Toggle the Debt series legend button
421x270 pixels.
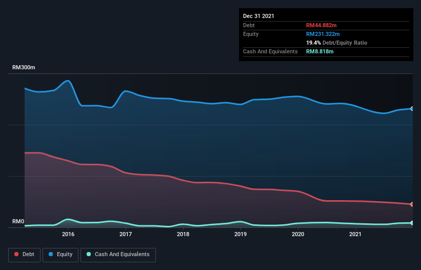25,255
